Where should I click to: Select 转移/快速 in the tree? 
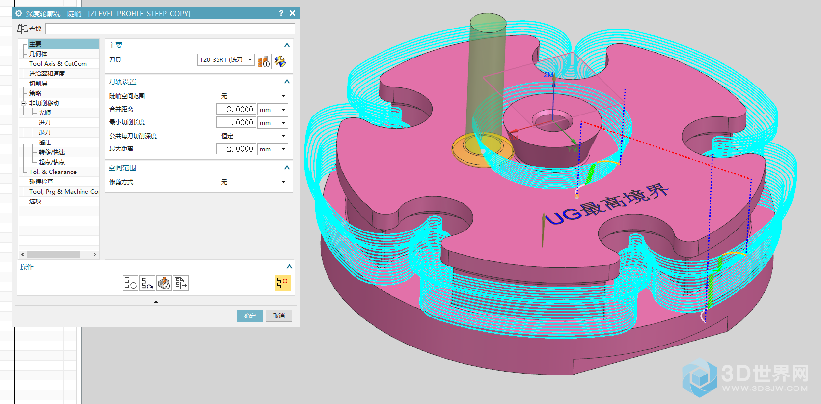(x=52, y=152)
